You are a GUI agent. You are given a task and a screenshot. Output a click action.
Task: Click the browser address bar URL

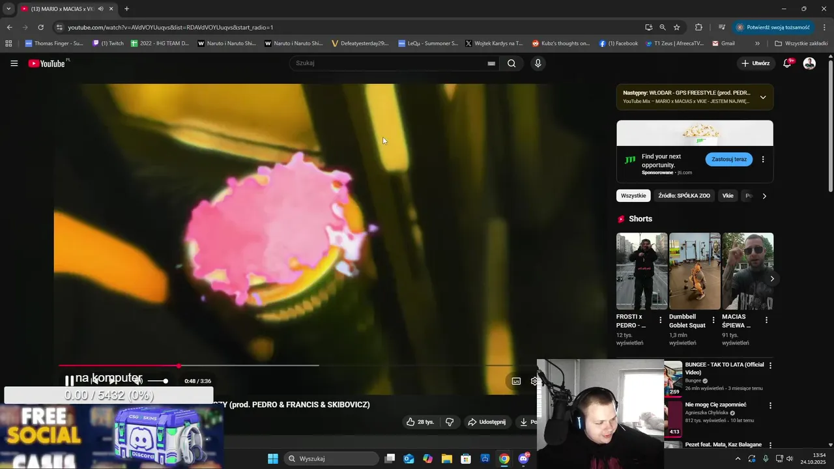click(171, 27)
